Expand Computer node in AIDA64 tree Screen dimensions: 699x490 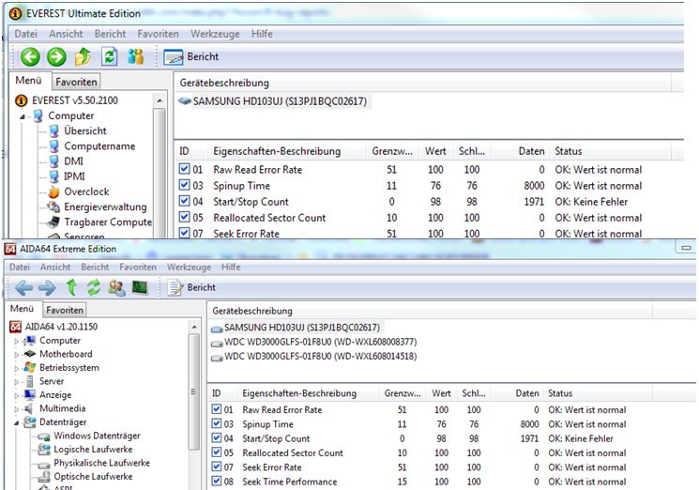(17, 341)
